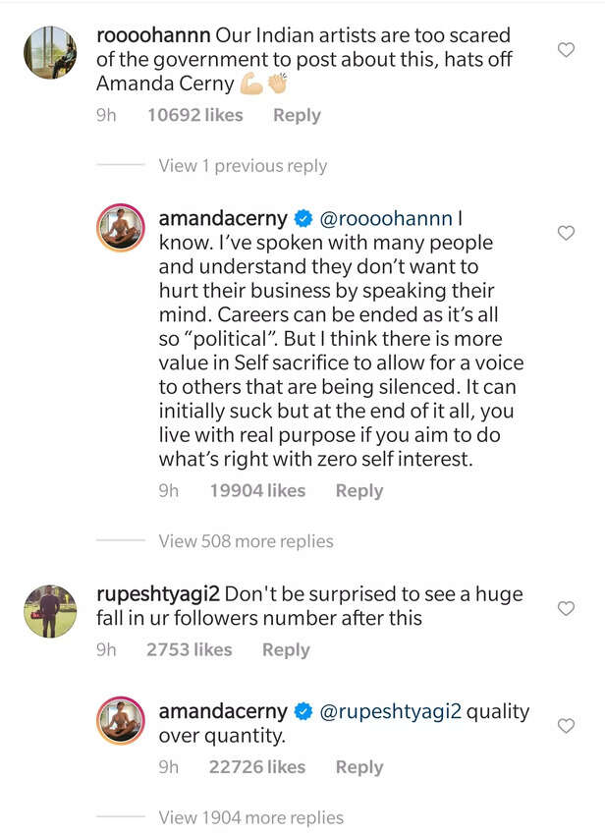Expand View 1 previous reply
605x836 pixels.
coord(242,165)
